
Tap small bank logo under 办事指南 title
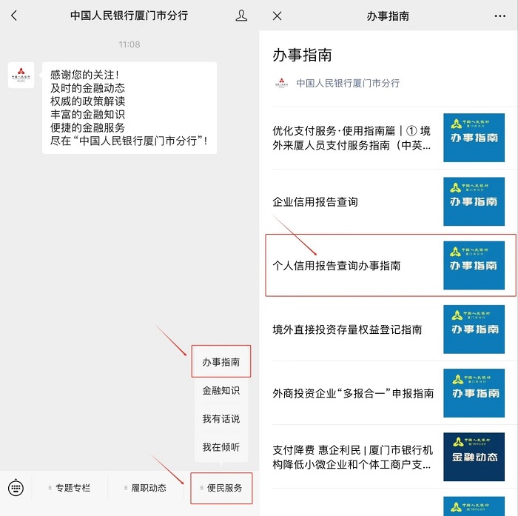coord(281,84)
